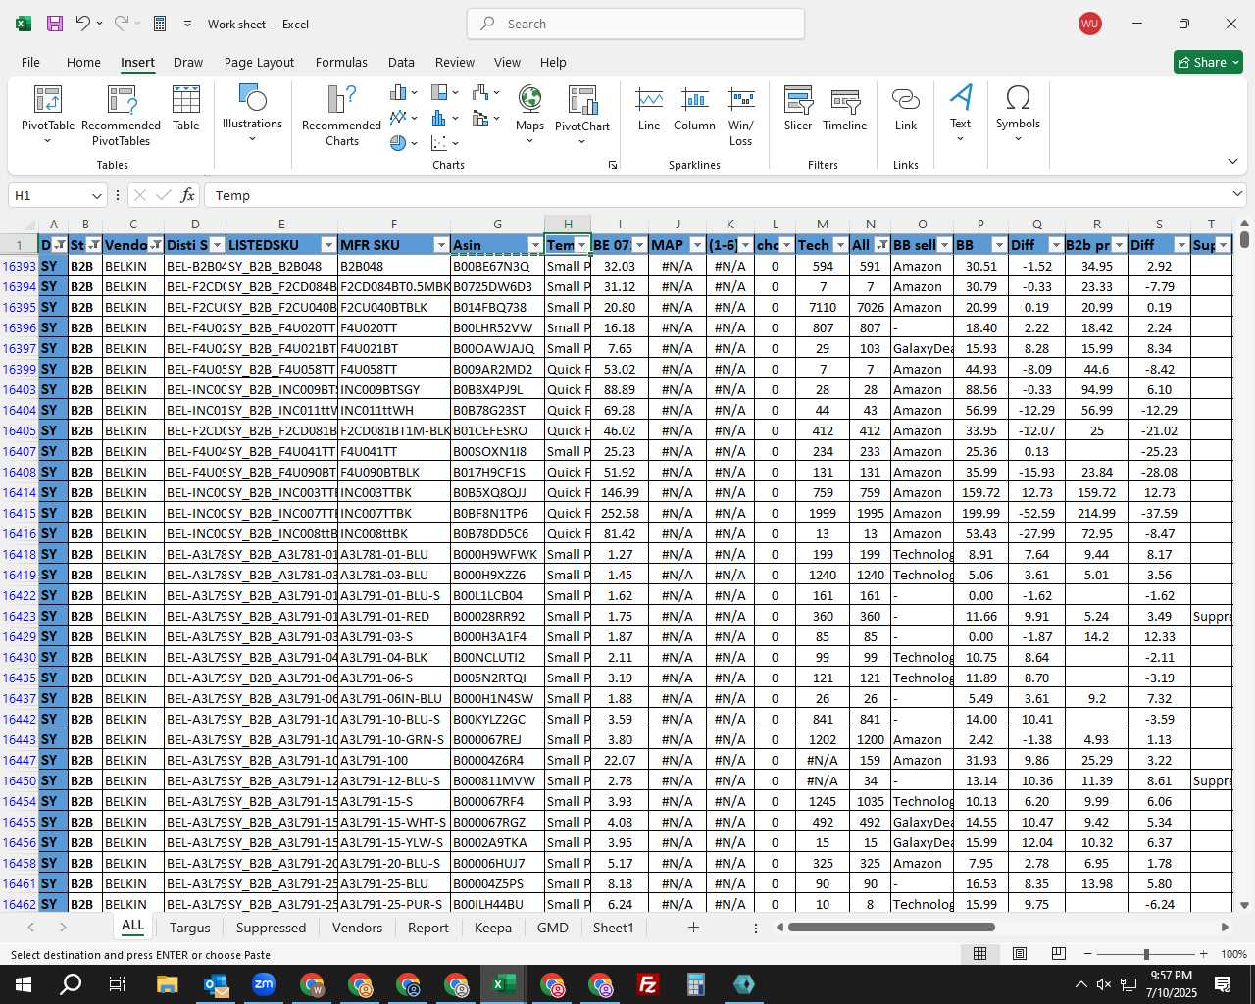Screen dimensions: 1255x1004
Task: Open Recommended PivotTables
Action: pos(121,115)
